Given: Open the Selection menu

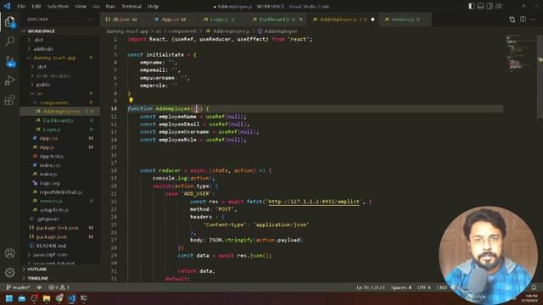Looking at the screenshot, I should click(58, 6).
